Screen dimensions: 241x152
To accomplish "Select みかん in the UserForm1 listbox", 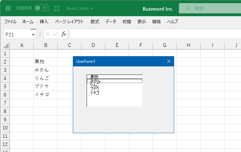I will (115, 81).
